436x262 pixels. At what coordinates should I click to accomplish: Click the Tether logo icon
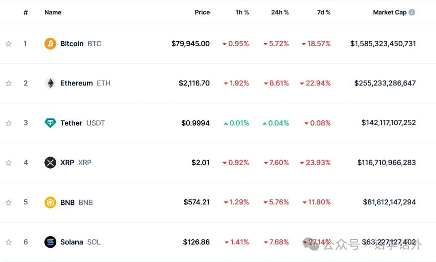[x=50, y=123]
